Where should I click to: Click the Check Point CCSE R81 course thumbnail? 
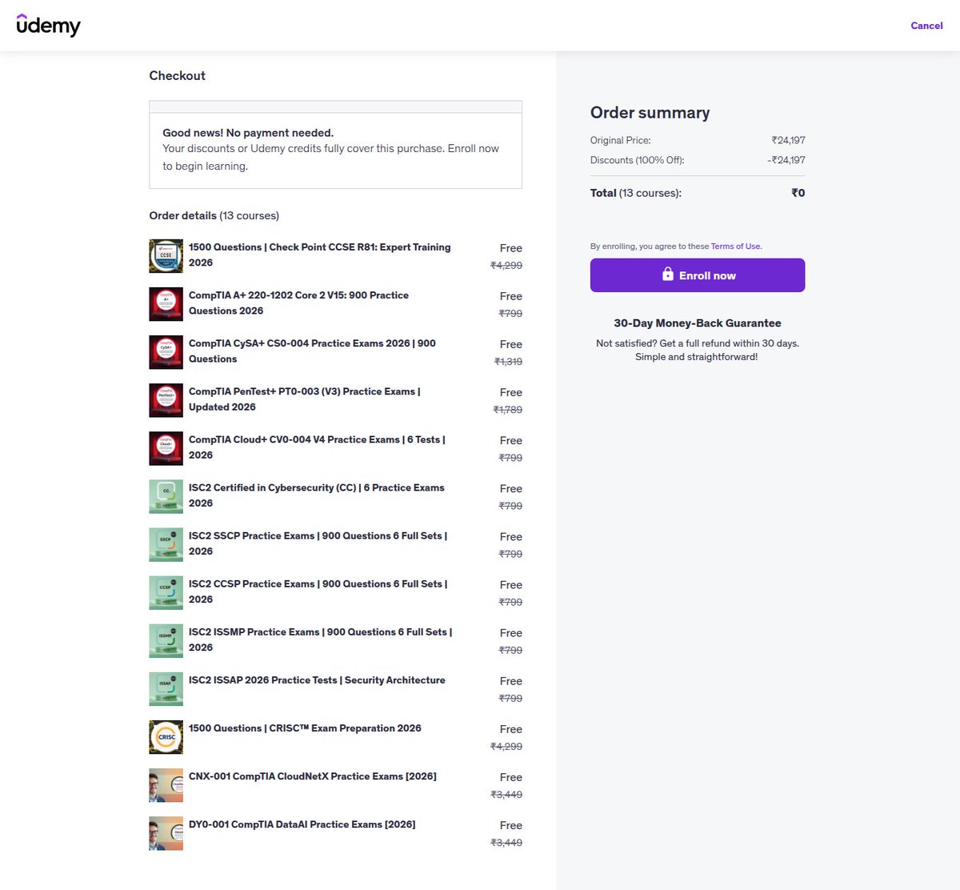click(x=166, y=256)
